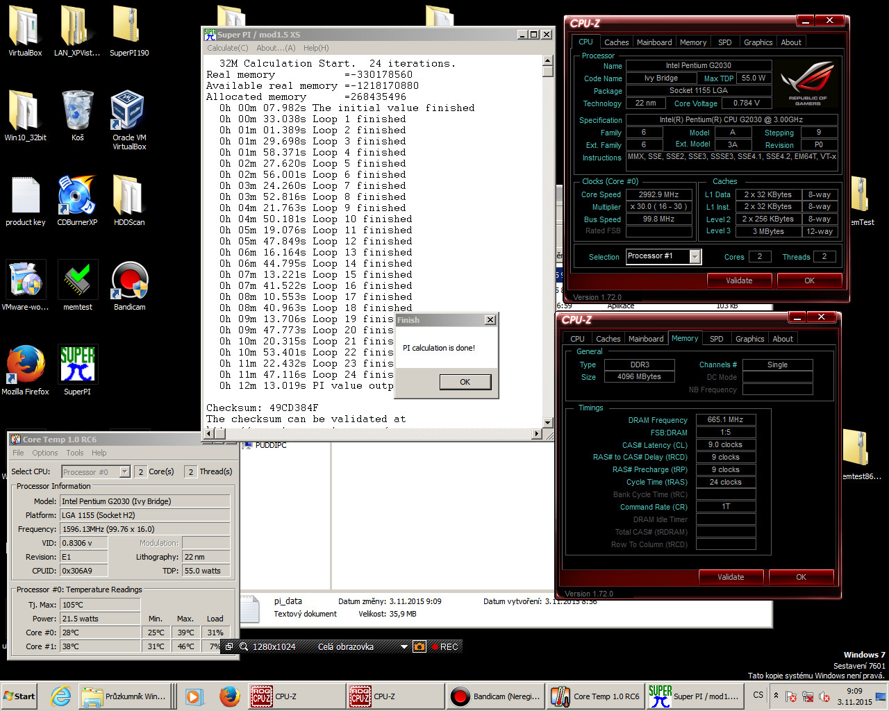Open Super PI / mod1.... taskbar item
The height and width of the screenshot is (711, 889).
(x=695, y=696)
